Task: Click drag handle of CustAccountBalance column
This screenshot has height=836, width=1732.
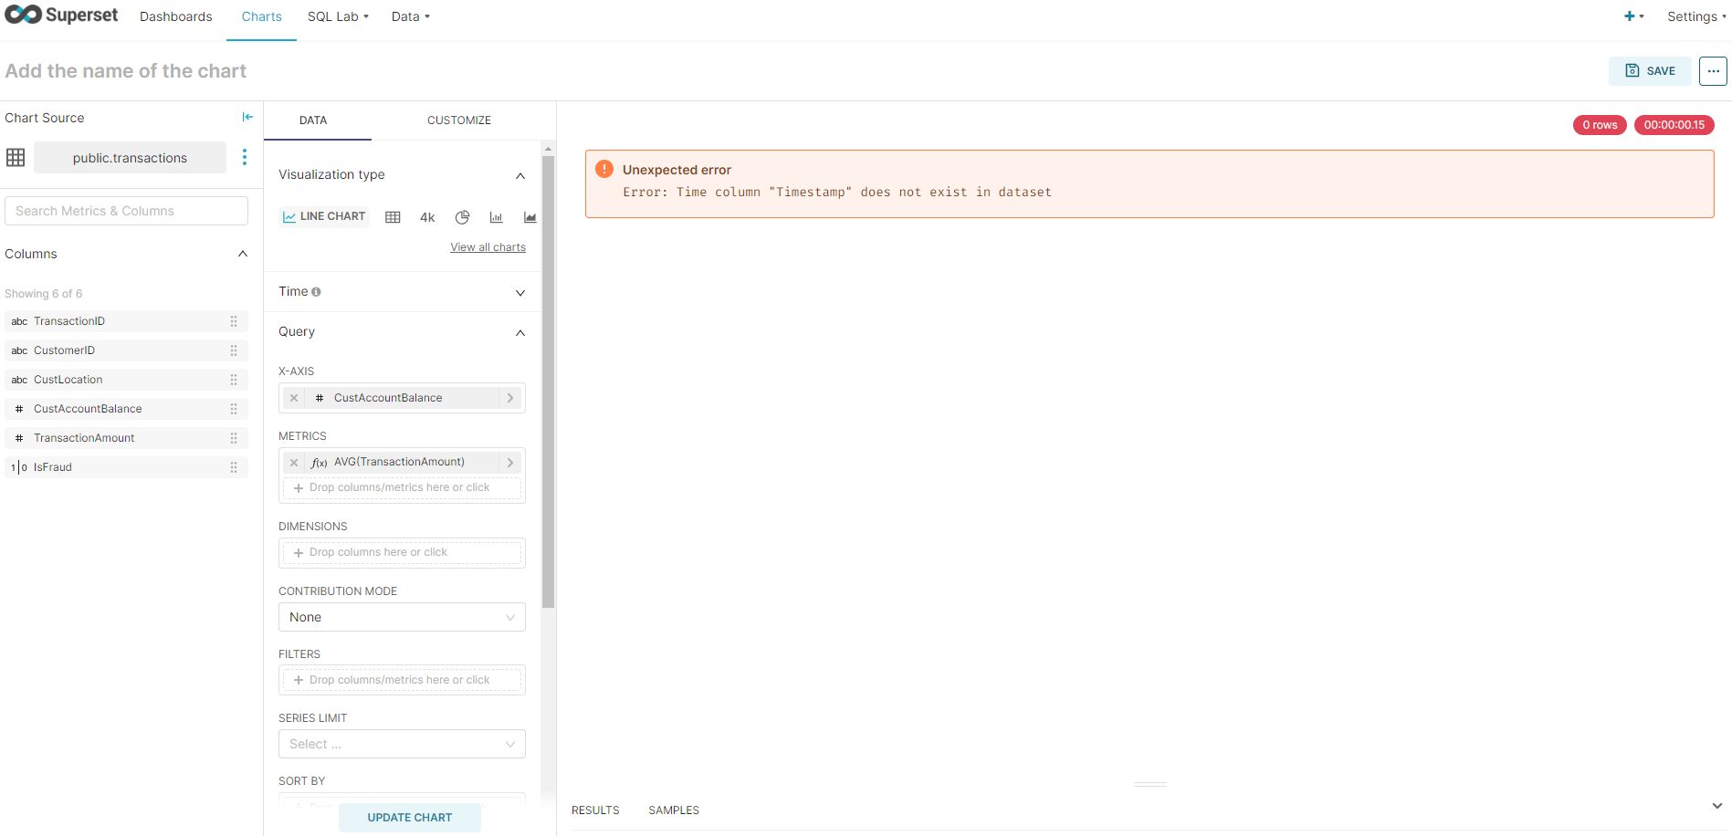Action: coord(234,409)
